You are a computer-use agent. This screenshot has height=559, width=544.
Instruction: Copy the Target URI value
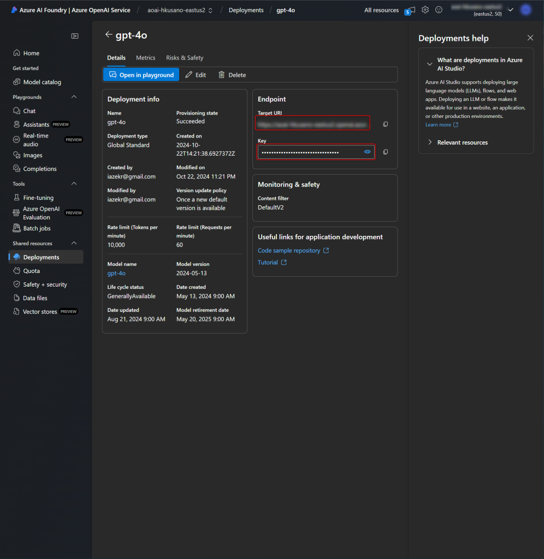(x=386, y=124)
